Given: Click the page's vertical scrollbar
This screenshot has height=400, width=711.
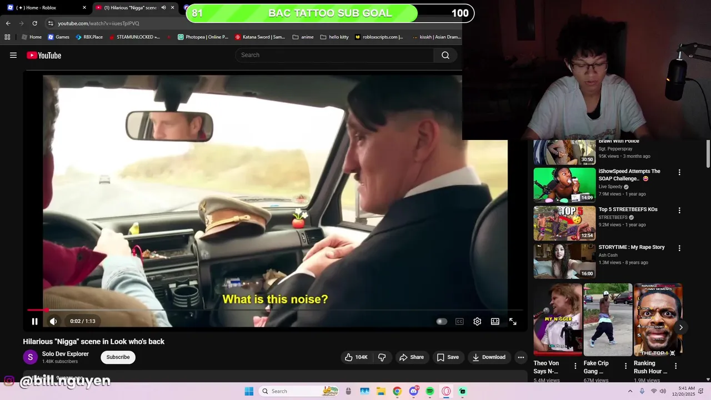Looking at the screenshot, I should pos(708,153).
